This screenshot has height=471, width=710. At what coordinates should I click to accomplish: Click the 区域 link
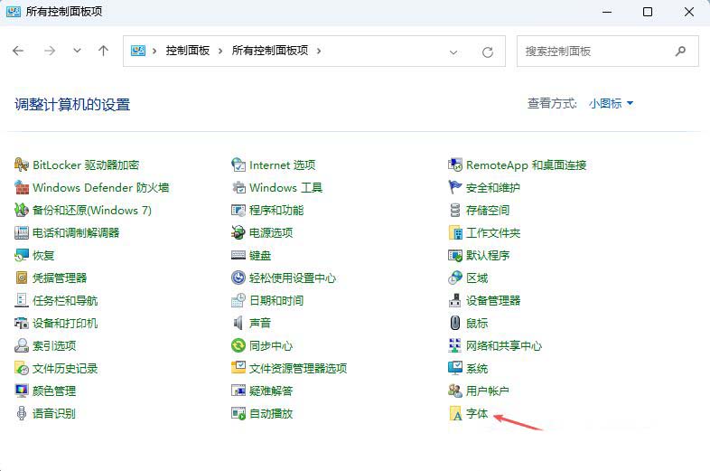[477, 278]
